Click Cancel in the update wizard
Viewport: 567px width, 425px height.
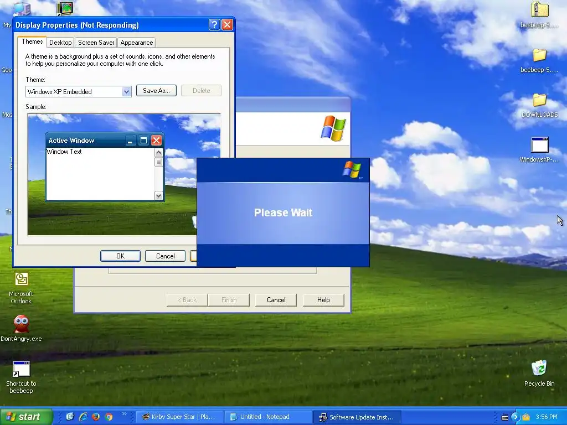(276, 300)
